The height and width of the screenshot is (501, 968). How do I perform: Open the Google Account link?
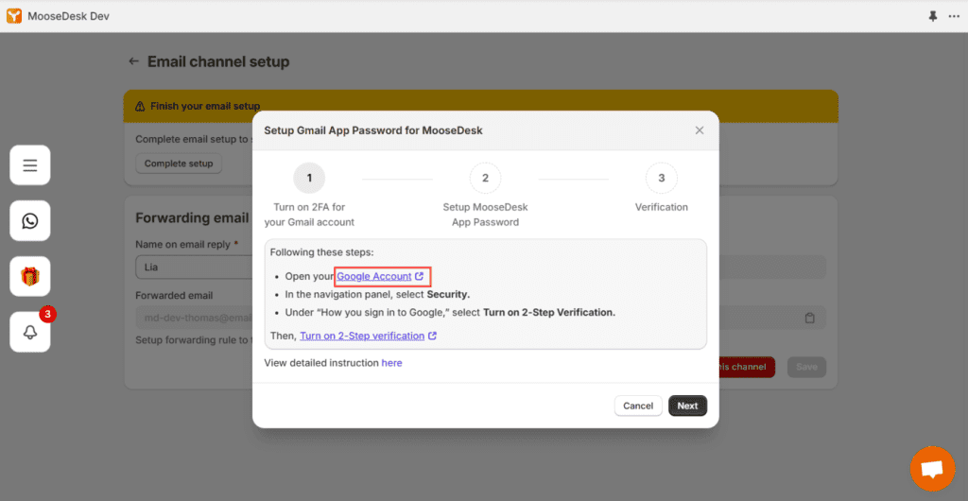[374, 276]
